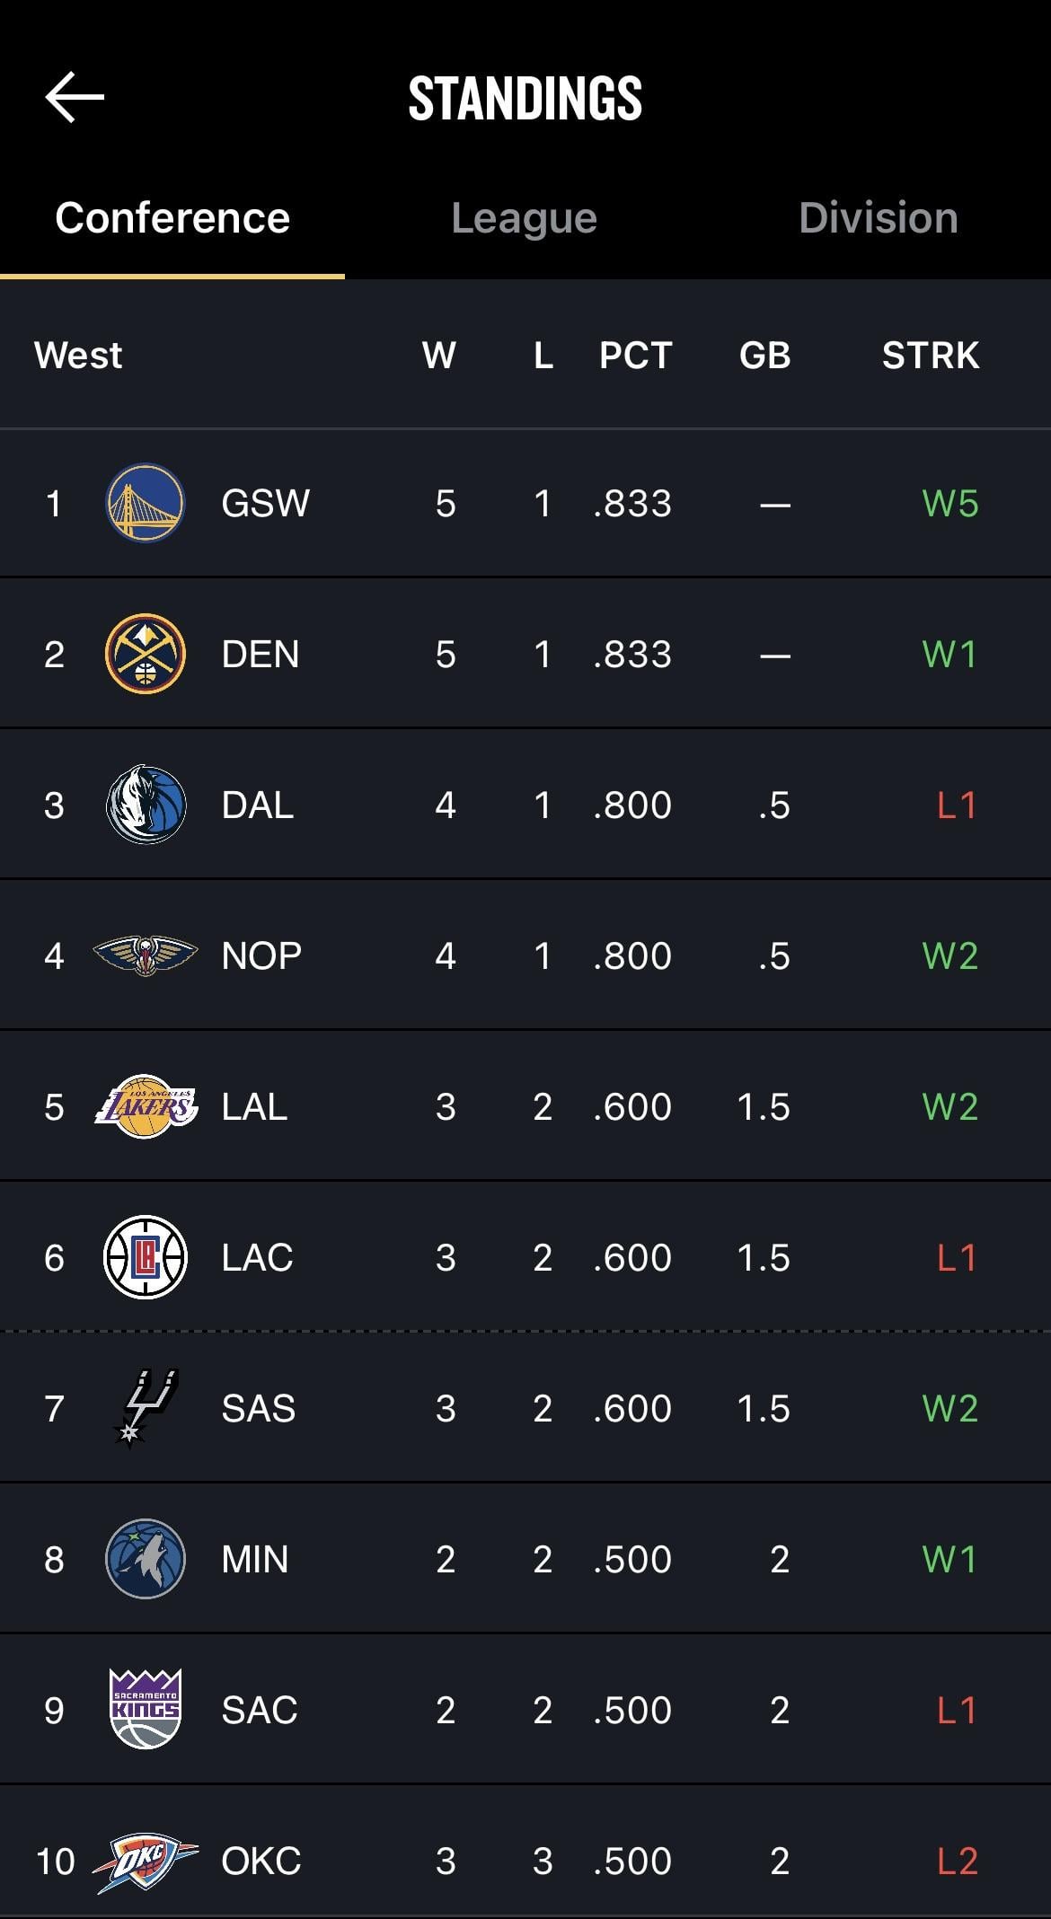This screenshot has height=1919, width=1051.
Task: Open the OKC team name
Action: (x=261, y=1862)
